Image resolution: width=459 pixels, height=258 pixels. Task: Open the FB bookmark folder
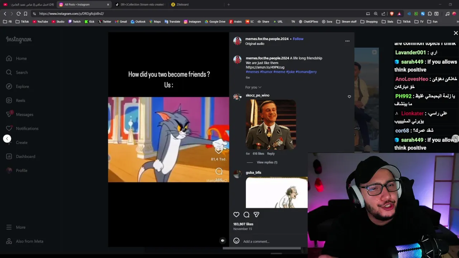(x=7, y=21)
